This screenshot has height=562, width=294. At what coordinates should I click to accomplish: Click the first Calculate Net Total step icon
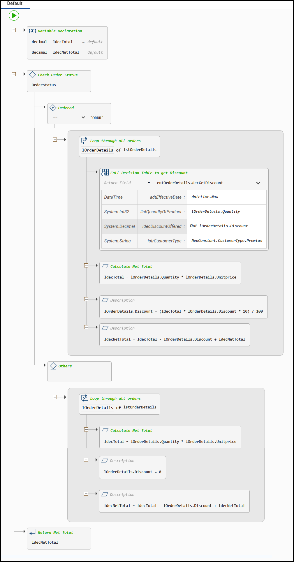click(x=105, y=266)
